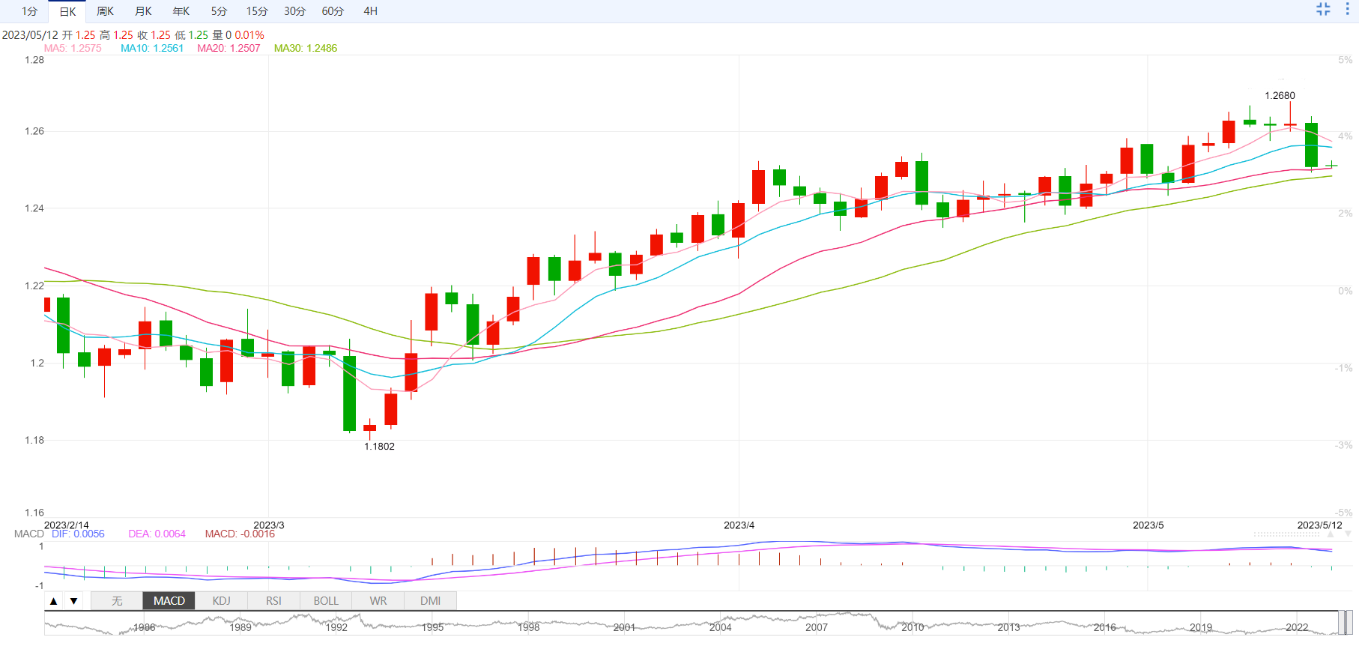Click the left handle of the range slider
1359x661 pixels.
[x=1340, y=623]
